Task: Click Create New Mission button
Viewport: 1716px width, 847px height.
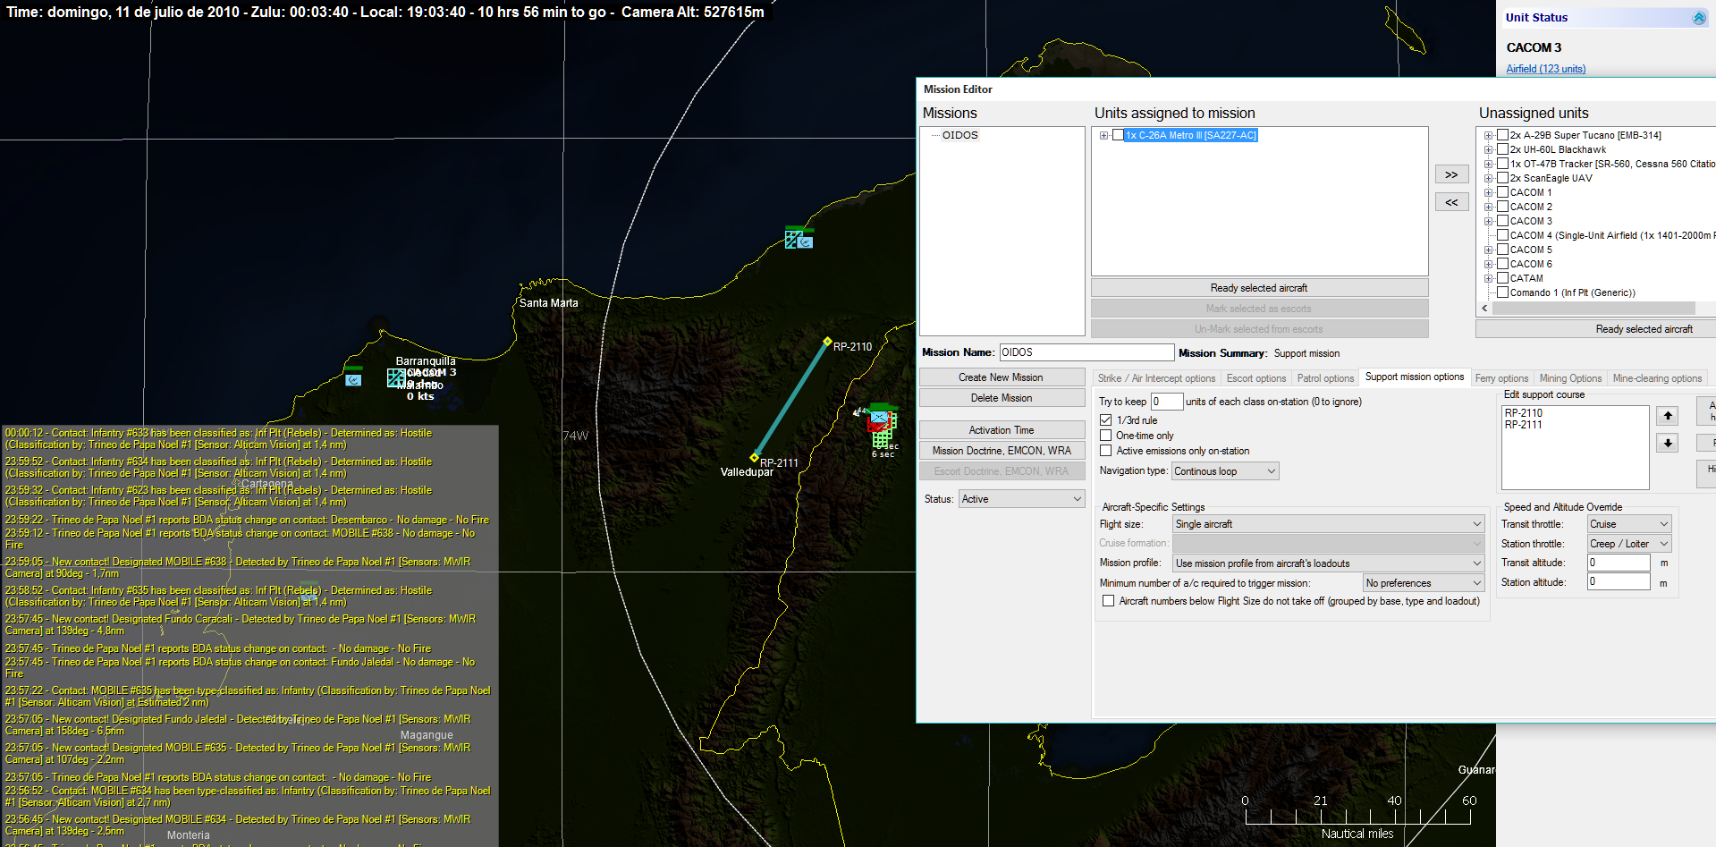Action: click(x=1002, y=377)
